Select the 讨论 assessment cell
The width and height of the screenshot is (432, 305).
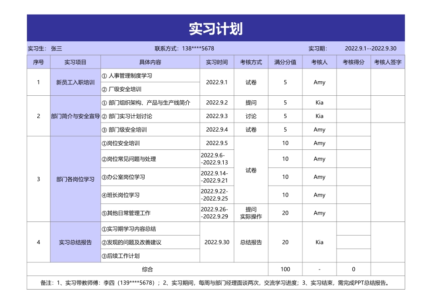click(x=251, y=116)
